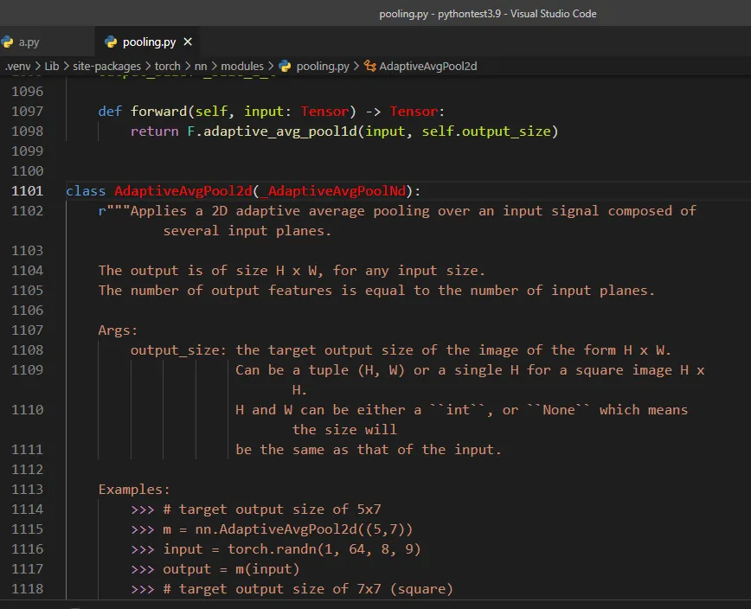
Task: Click the window title 'pooling.py - pythontest3.9'
Action: click(x=440, y=13)
